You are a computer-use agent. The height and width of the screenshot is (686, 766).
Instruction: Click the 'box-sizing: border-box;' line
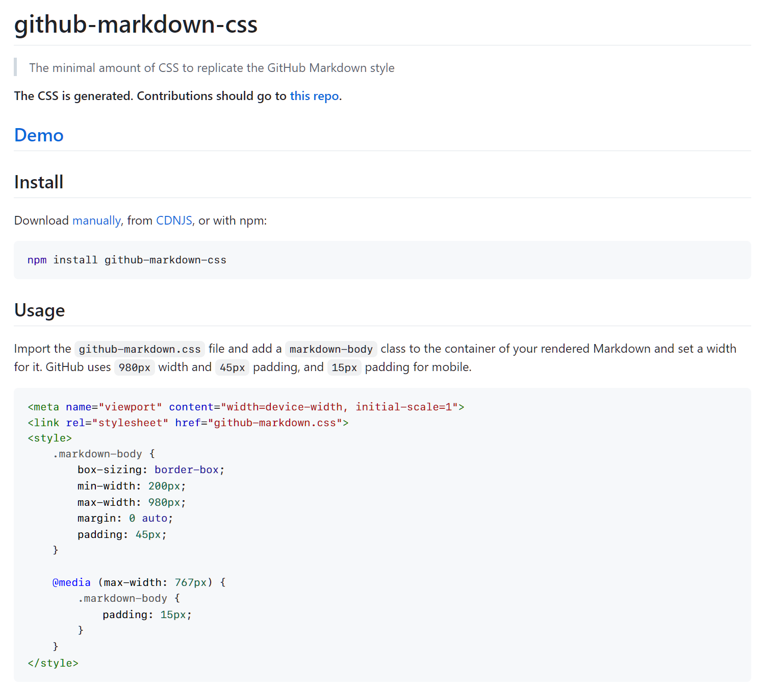coord(151,470)
